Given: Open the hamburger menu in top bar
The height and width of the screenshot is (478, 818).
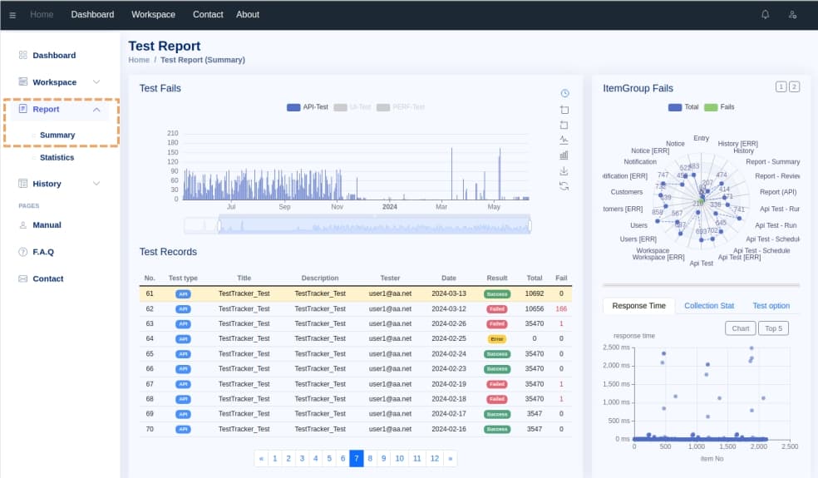Looking at the screenshot, I should [x=12, y=15].
